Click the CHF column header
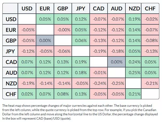162x122 pixels. (150, 9)
